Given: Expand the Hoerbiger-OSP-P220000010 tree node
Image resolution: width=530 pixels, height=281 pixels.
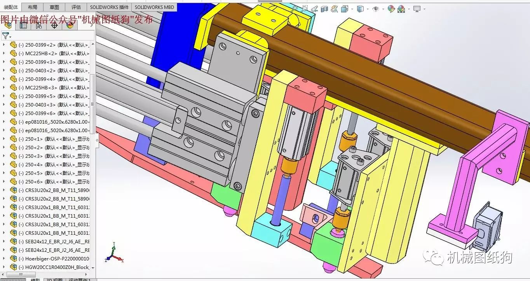Looking at the screenshot, I should coord(4,258).
